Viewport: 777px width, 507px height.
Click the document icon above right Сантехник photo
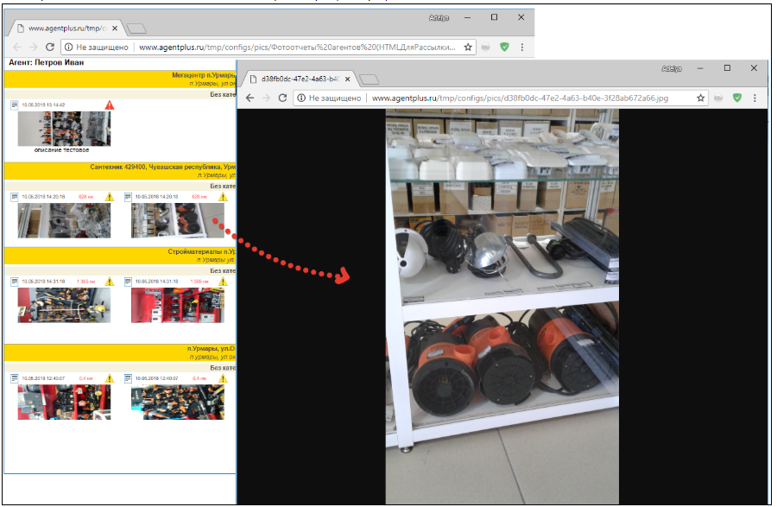tap(128, 197)
